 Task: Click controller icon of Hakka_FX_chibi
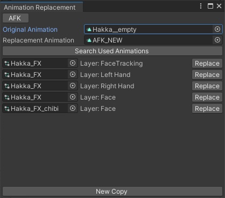[x=7, y=109]
